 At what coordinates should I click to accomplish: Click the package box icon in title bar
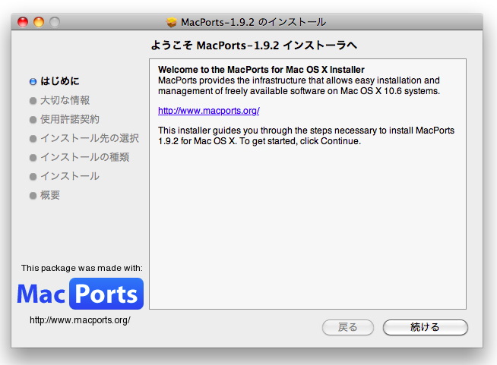[172, 22]
